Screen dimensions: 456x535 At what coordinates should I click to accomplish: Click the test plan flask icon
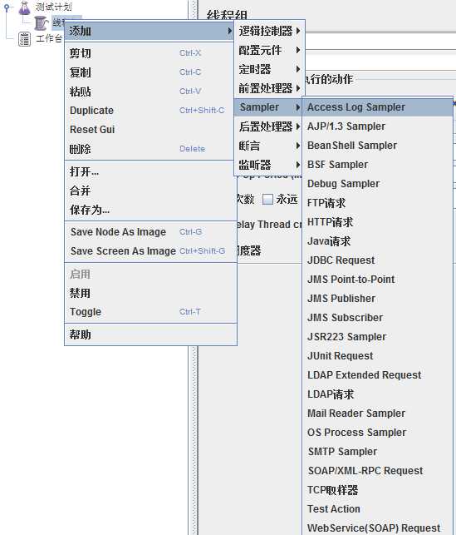coord(24,7)
